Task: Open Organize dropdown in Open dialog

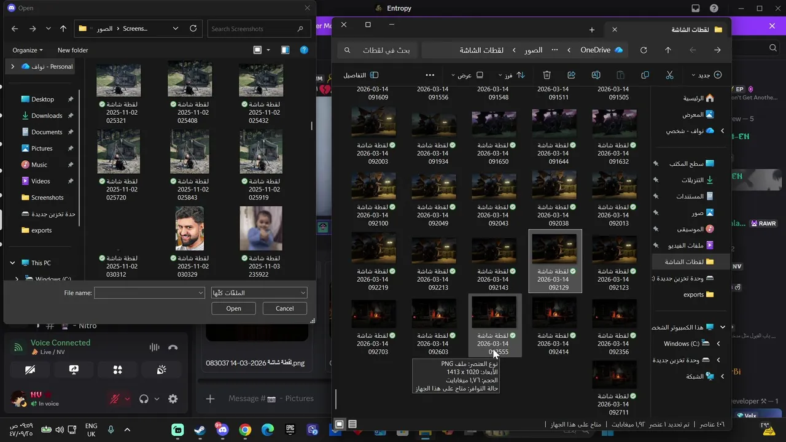Action: (28, 50)
